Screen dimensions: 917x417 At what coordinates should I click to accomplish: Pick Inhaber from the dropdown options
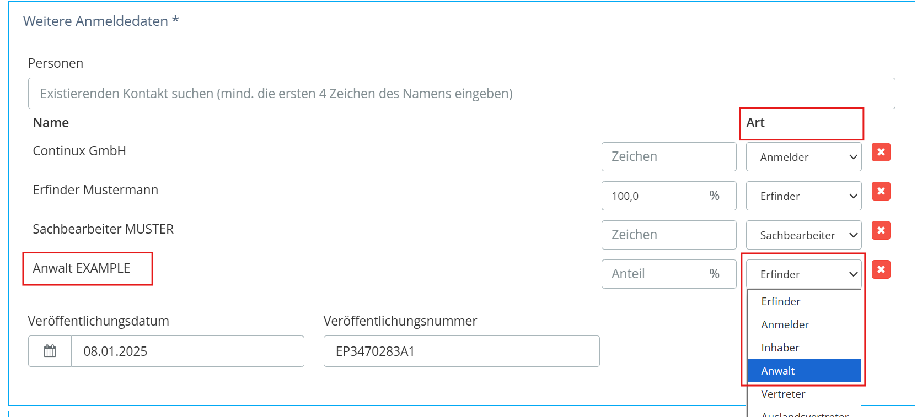click(780, 348)
